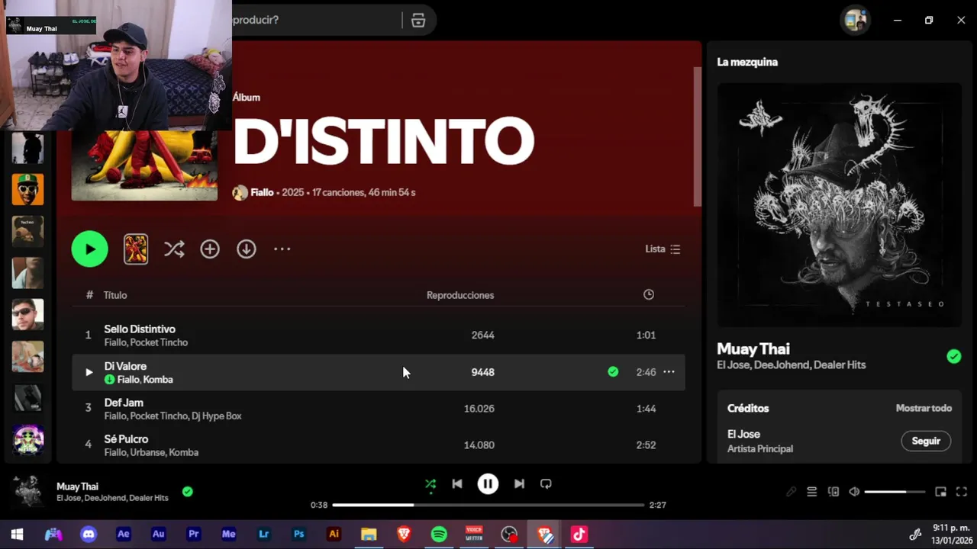The image size is (977, 549).
Task: Click the Fiallo artist avatar in the header
Action: 240,193
